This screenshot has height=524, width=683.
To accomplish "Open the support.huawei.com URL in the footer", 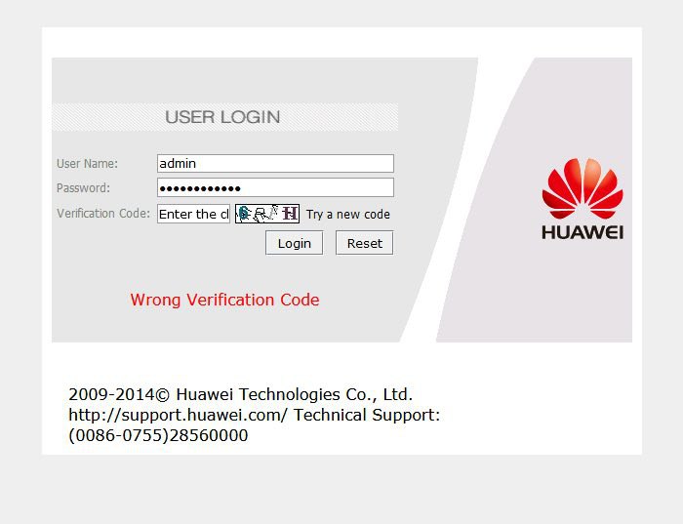I will pyautogui.click(x=179, y=415).
